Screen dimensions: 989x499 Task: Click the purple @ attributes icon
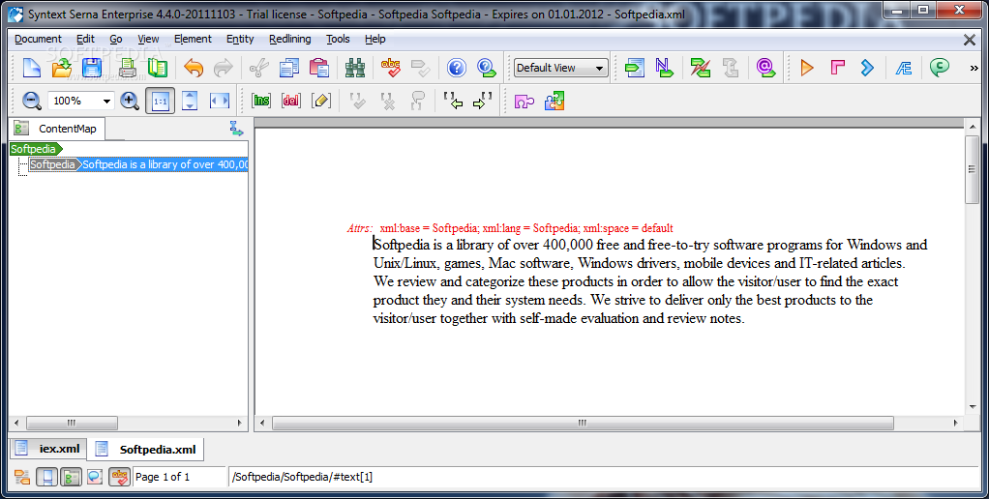click(765, 68)
